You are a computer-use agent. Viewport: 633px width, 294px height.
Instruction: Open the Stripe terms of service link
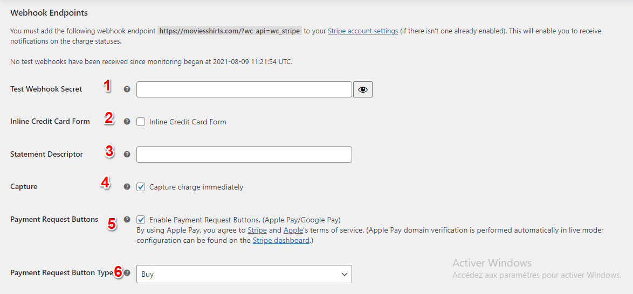point(257,230)
